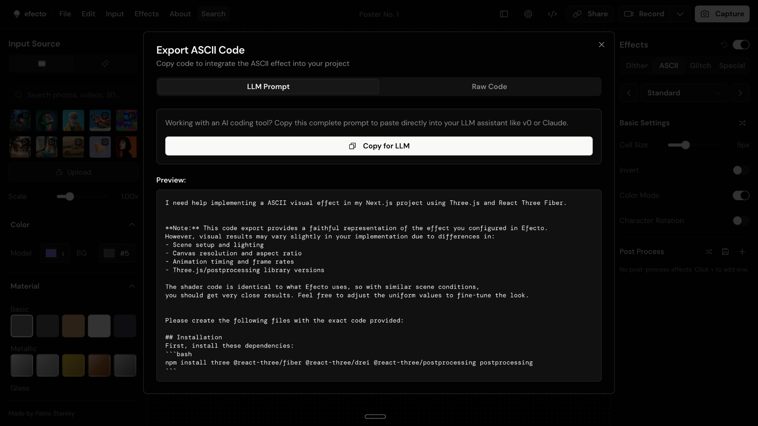Viewport: 758px width, 426px height.
Task: Open the Standard style dropdown
Action: click(684, 93)
